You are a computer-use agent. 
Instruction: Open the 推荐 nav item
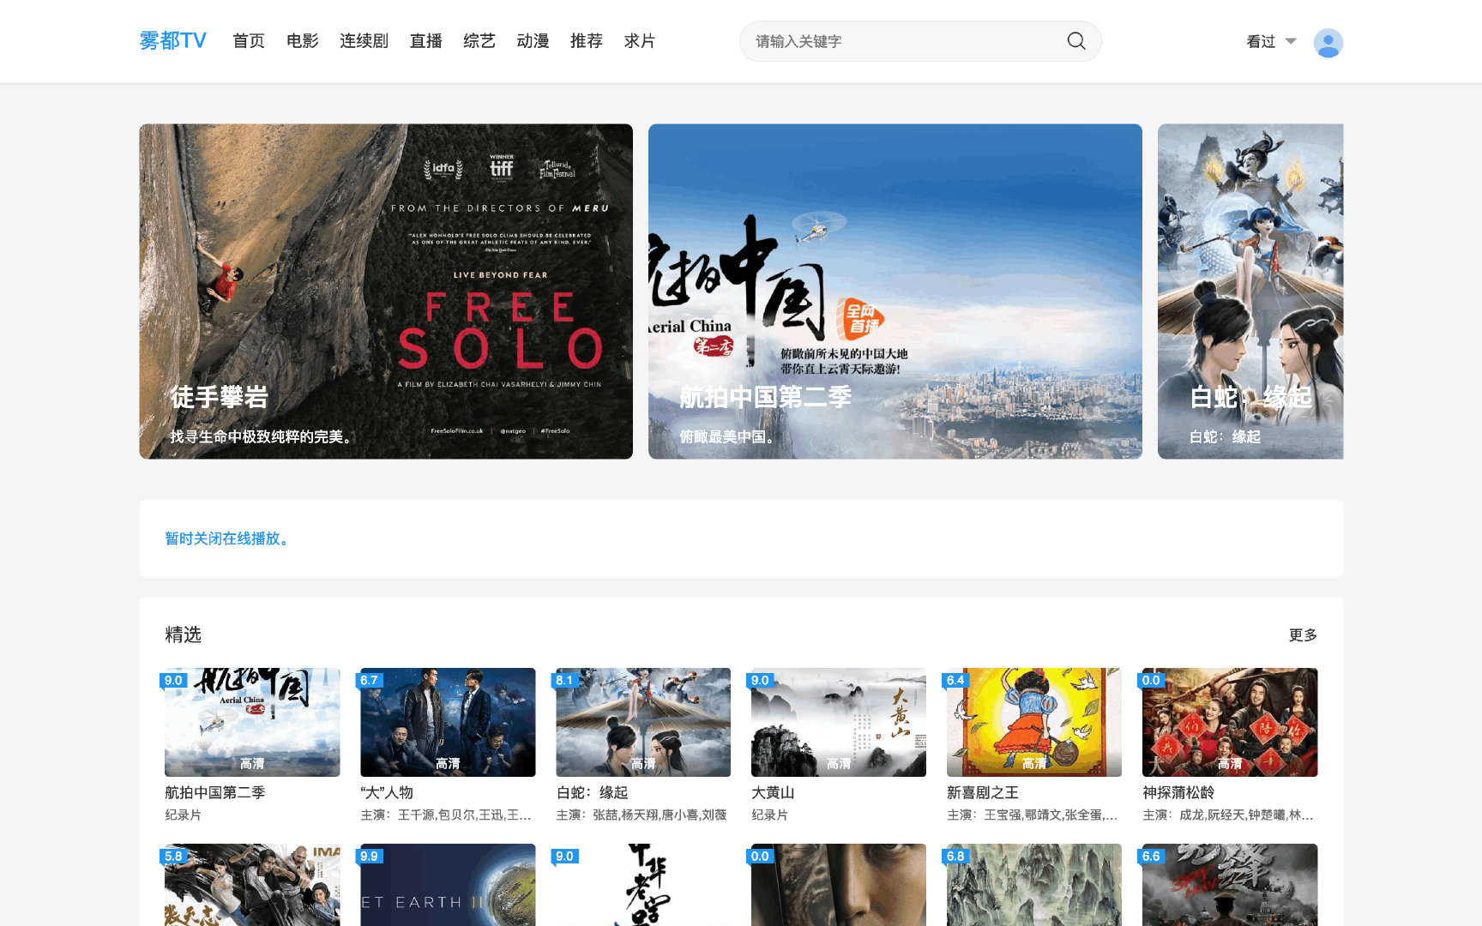pos(587,41)
